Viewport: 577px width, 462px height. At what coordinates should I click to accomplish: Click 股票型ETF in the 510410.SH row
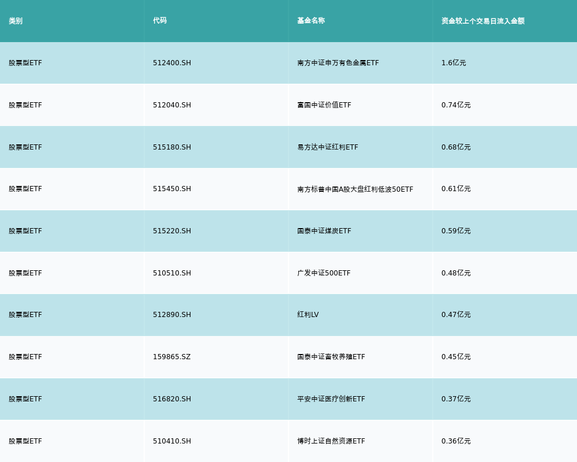(x=25, y=441)
